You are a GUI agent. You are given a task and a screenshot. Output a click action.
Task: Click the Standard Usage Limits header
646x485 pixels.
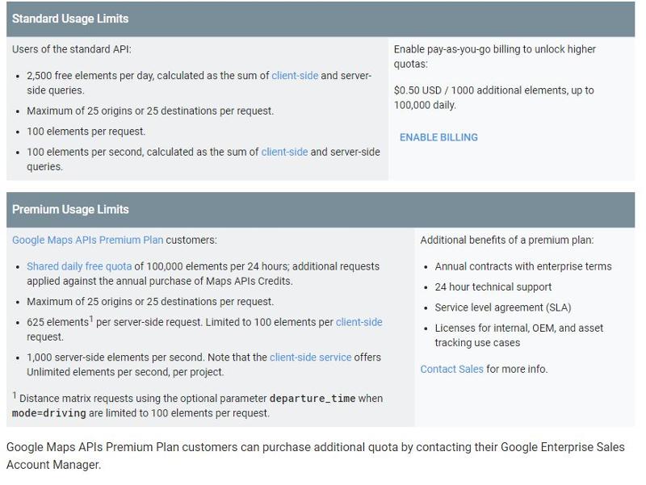[70, 19]
